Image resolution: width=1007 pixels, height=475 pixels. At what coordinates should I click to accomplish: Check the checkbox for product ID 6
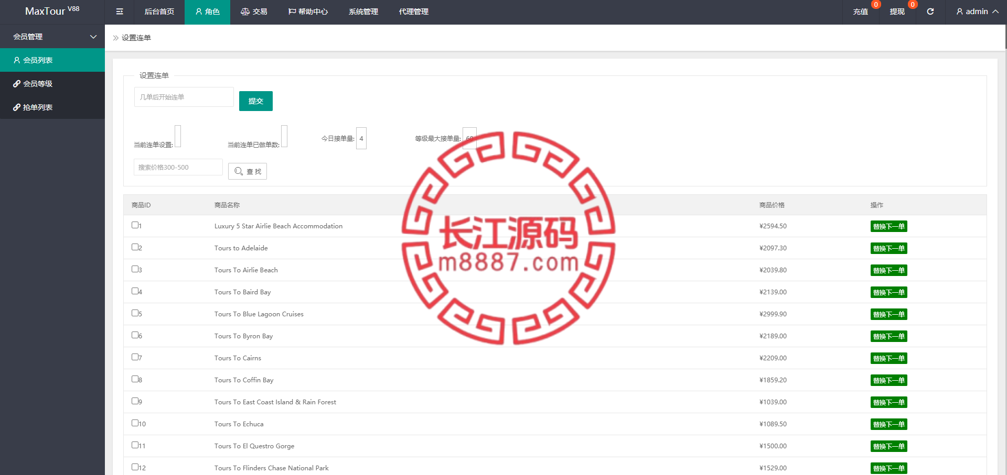(135, 335)
